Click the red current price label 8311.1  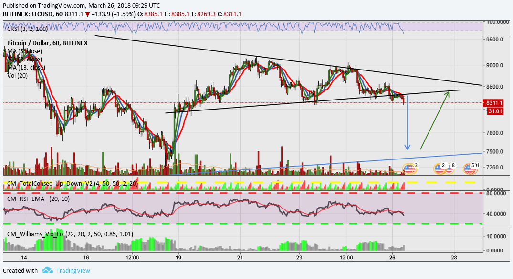tap(494, 103)
